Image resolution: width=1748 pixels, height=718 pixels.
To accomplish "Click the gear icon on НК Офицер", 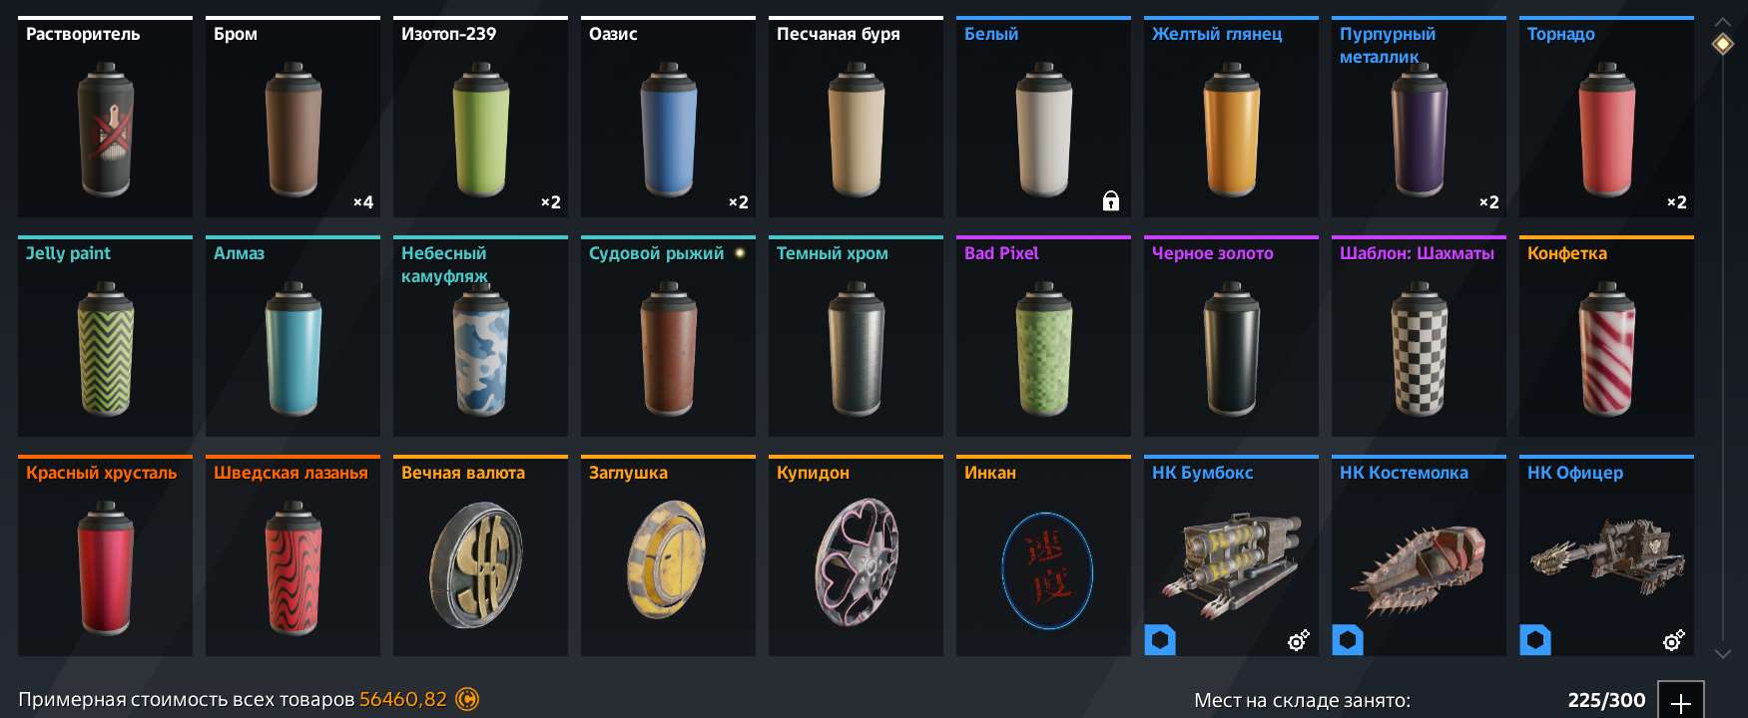I will [1673, 640].
